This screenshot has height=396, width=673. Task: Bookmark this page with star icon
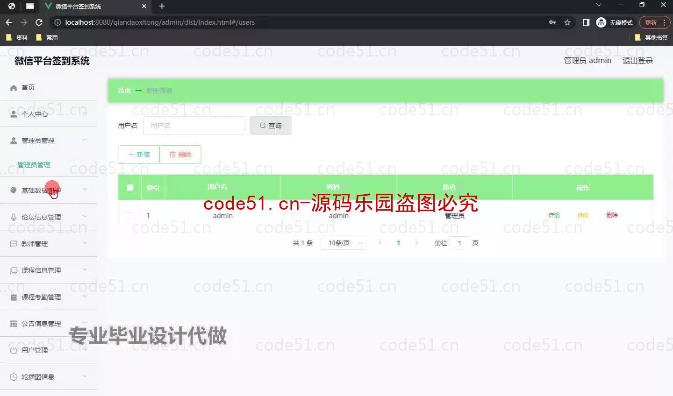[567, 22]
